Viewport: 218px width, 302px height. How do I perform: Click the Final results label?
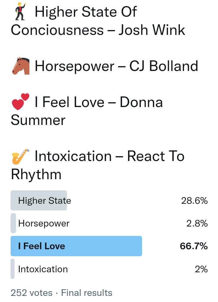pos(87,293)
